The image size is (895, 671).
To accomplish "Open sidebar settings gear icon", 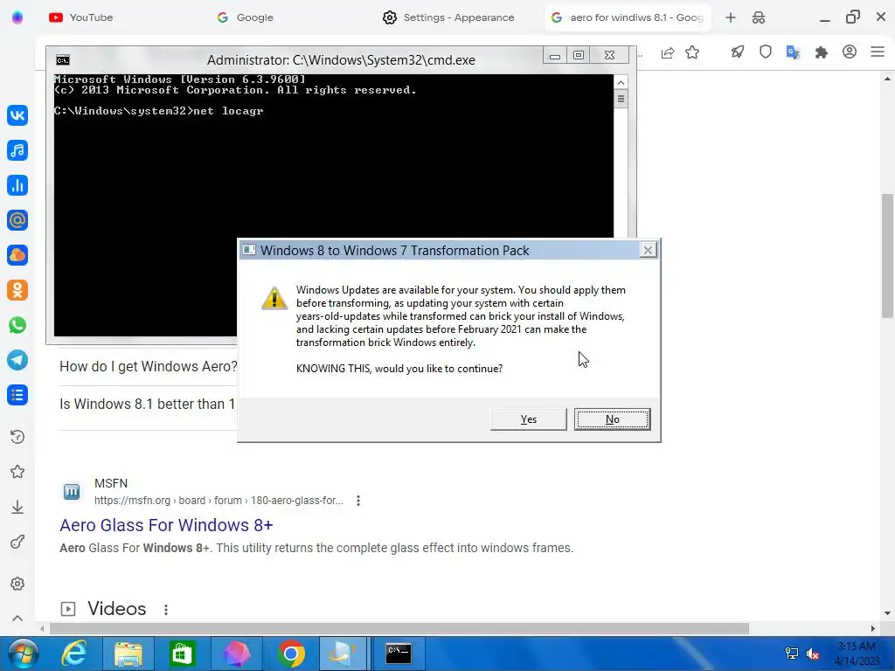I will pos(17,584).
